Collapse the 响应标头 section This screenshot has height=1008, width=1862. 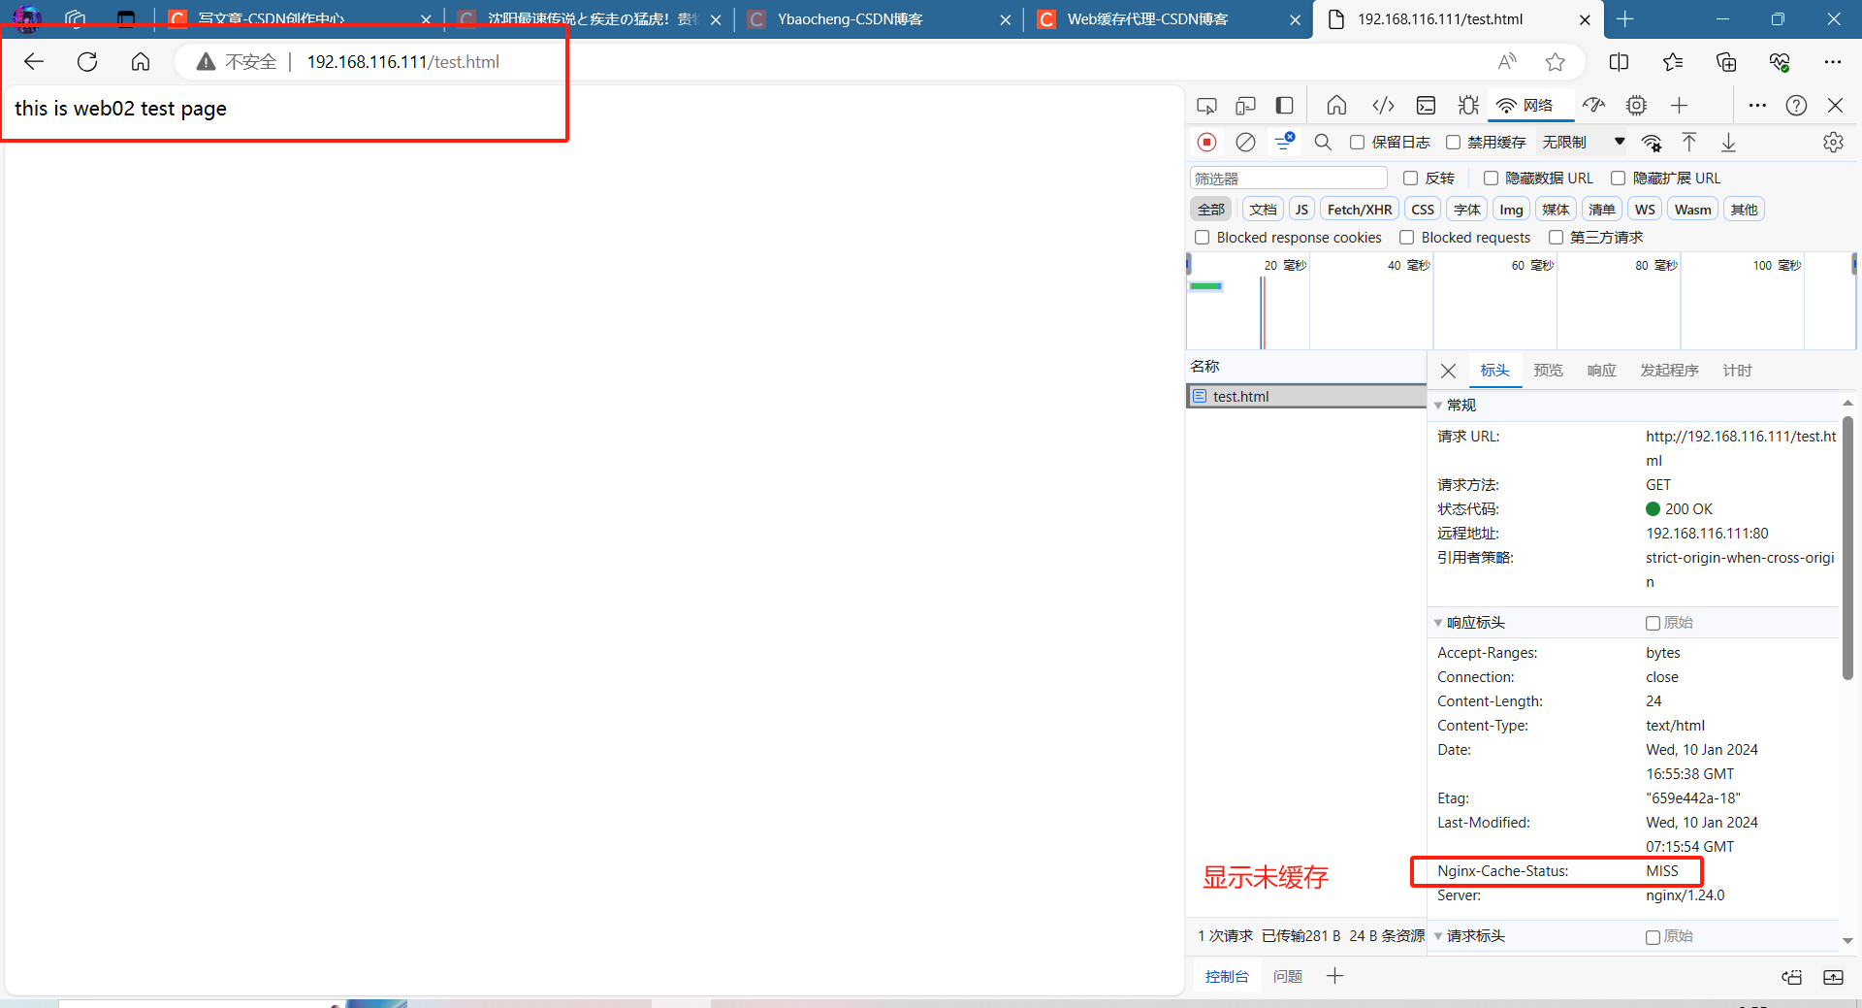click(1438, 623)
